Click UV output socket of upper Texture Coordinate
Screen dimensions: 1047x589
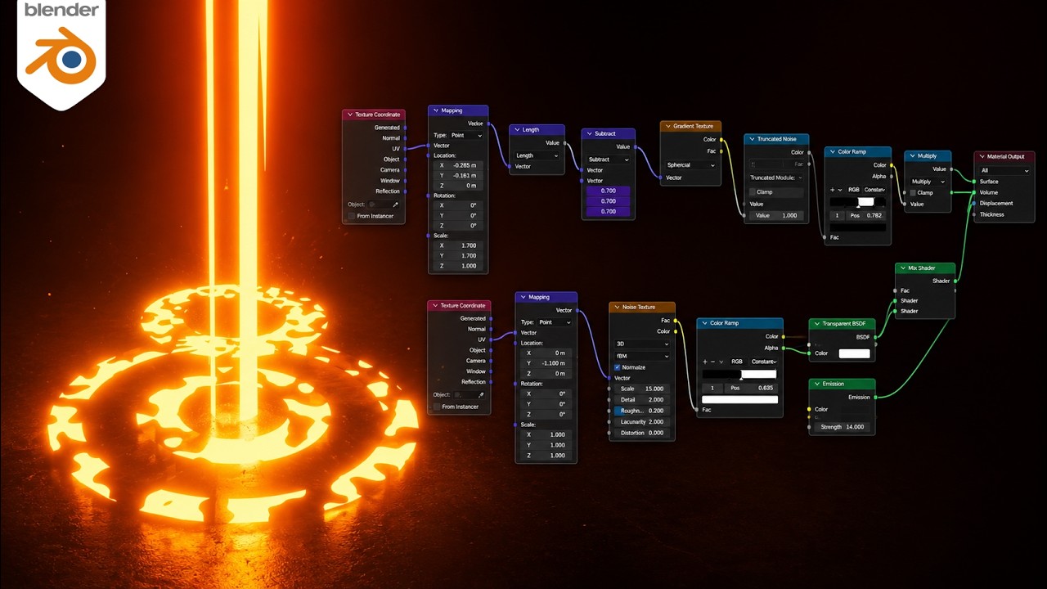coord(405,149)
